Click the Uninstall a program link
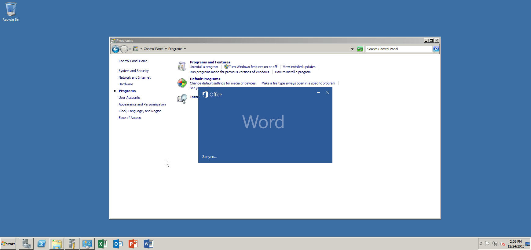The image size is (531, 250). tap(204, 67)
